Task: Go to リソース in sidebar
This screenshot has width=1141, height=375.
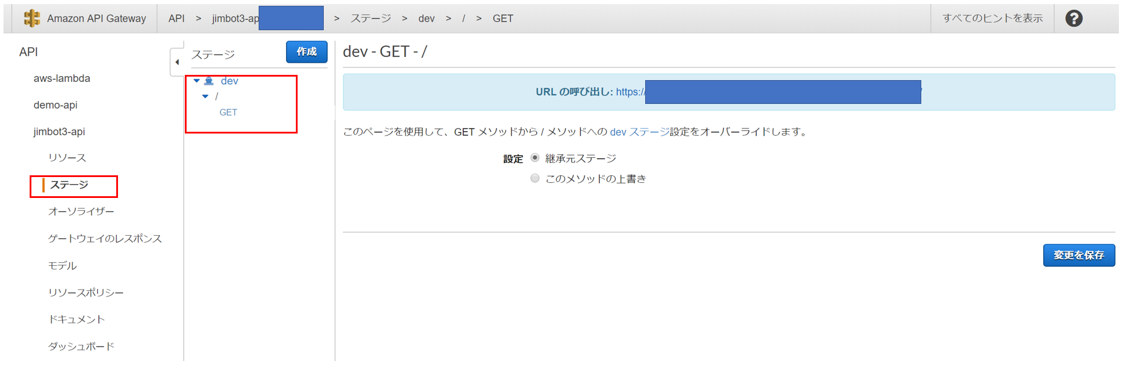Action: [x=67, y=158]
